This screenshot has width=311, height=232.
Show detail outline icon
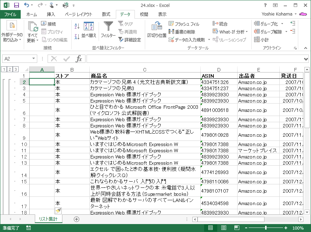click(293, 23)
